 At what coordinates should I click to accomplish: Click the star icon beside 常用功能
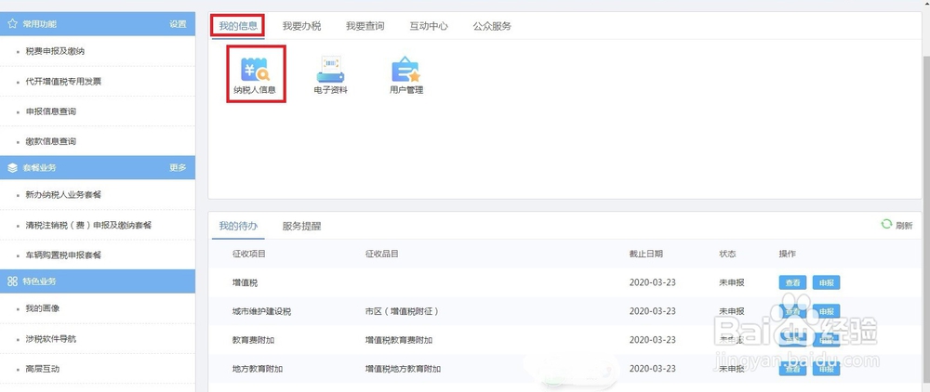(12, 24)
